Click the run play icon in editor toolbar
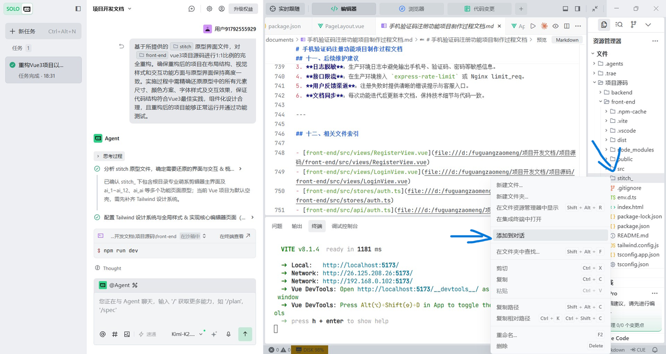The width and height of the screenshot is (666, 354). click(x=533, y=26)
